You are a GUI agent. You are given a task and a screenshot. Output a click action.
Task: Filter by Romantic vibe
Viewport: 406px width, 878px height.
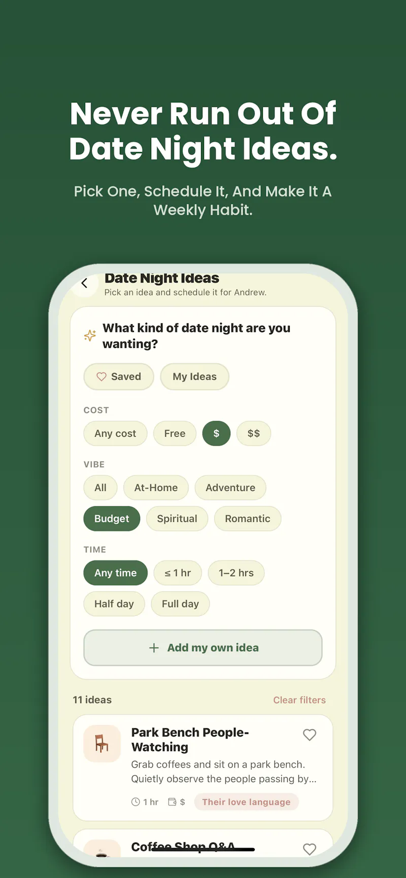(248, 519)
